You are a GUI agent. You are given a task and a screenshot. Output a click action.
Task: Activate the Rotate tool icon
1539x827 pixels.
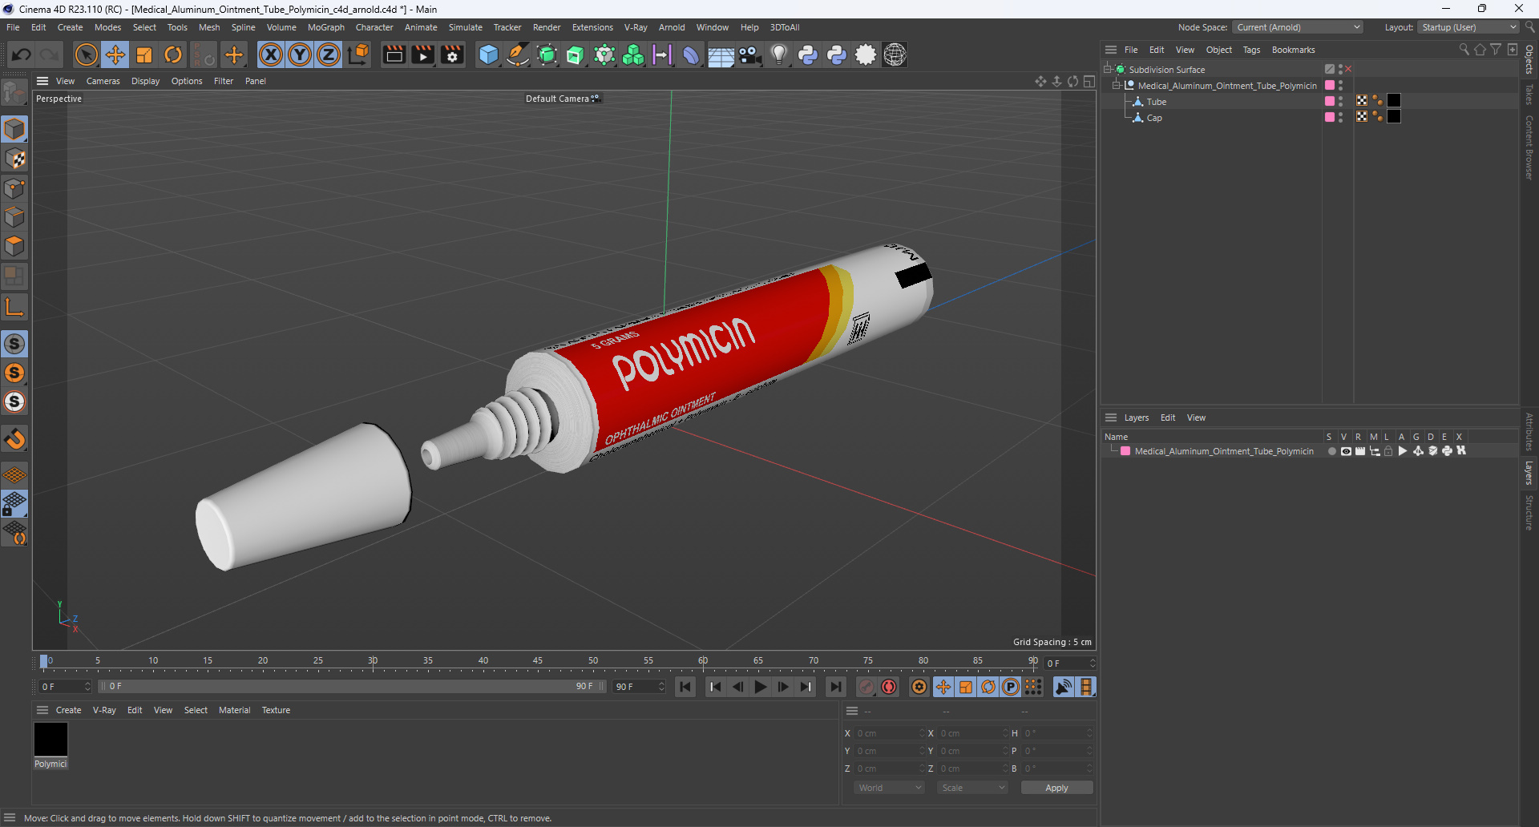coord(173,54)
